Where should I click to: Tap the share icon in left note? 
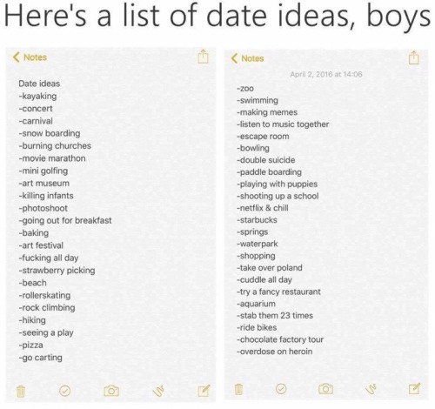(x=203, y=57)
